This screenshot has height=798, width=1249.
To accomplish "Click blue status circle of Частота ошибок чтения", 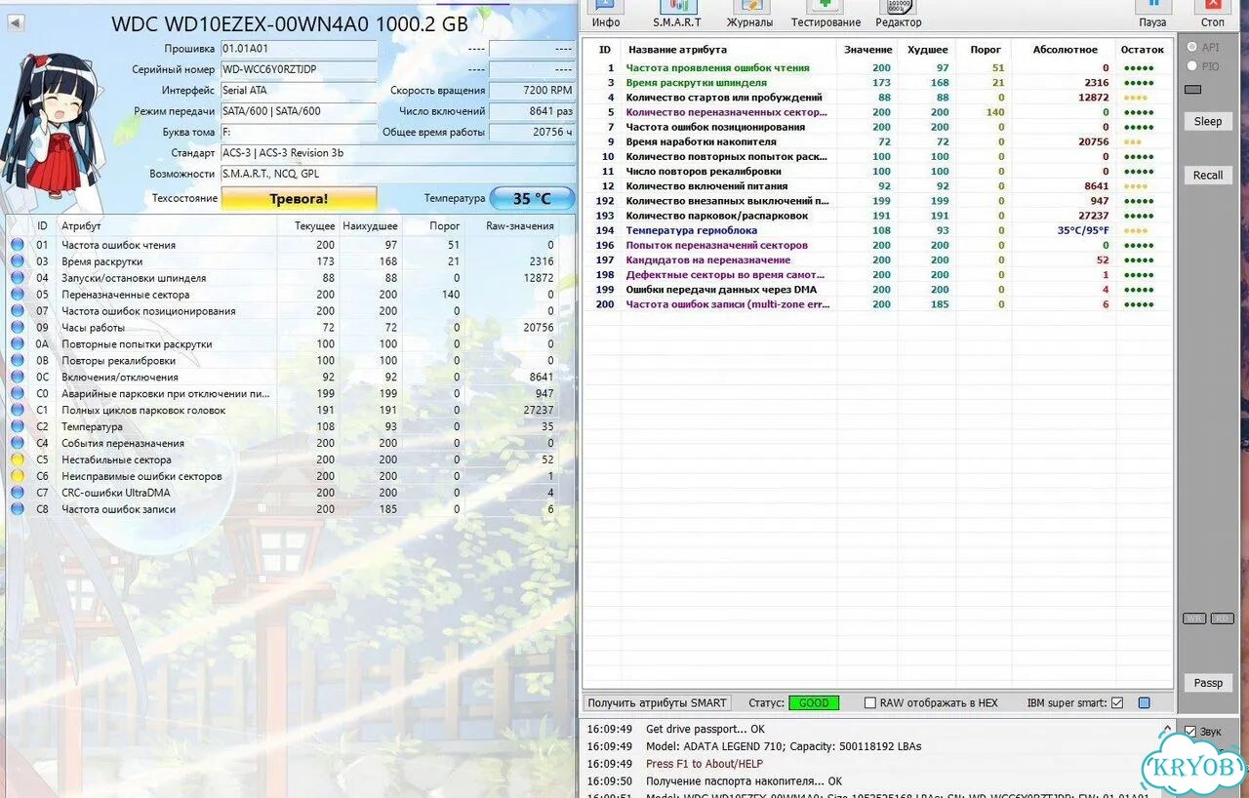I will [18, 245].
